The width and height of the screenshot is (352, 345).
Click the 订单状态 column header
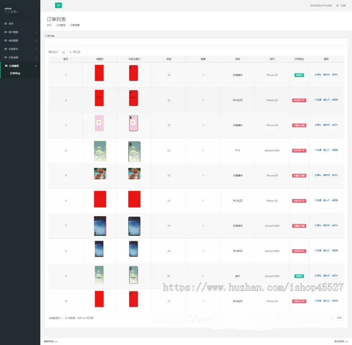tap(299, 59)
